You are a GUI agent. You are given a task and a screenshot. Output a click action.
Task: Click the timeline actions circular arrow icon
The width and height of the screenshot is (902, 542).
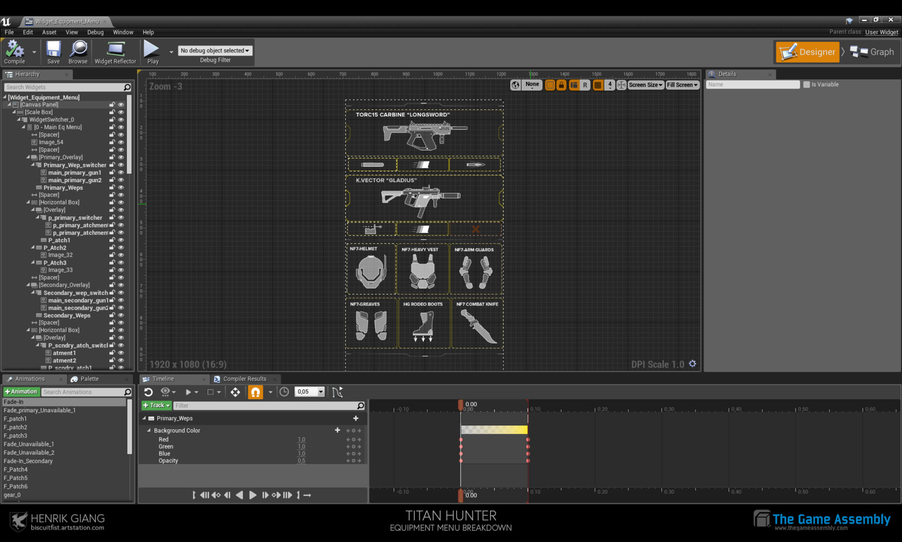coord(148,392)
